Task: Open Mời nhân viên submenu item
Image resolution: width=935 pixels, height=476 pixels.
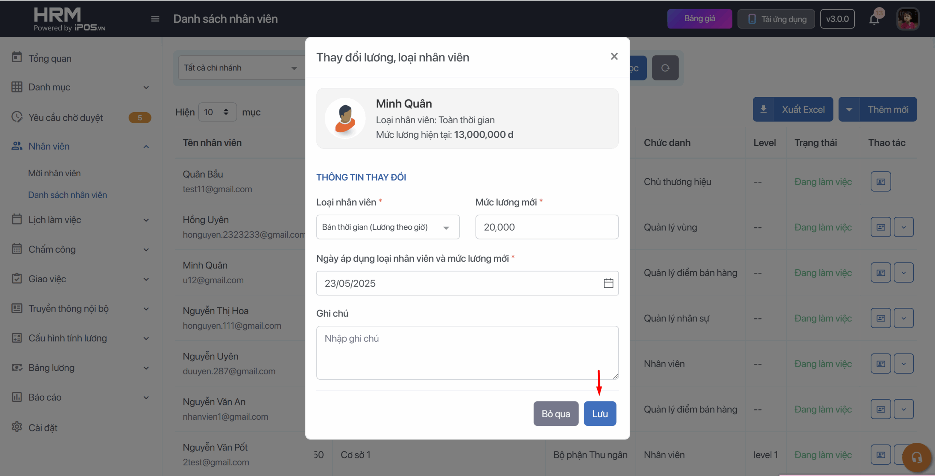Action: tap(54, 173)
